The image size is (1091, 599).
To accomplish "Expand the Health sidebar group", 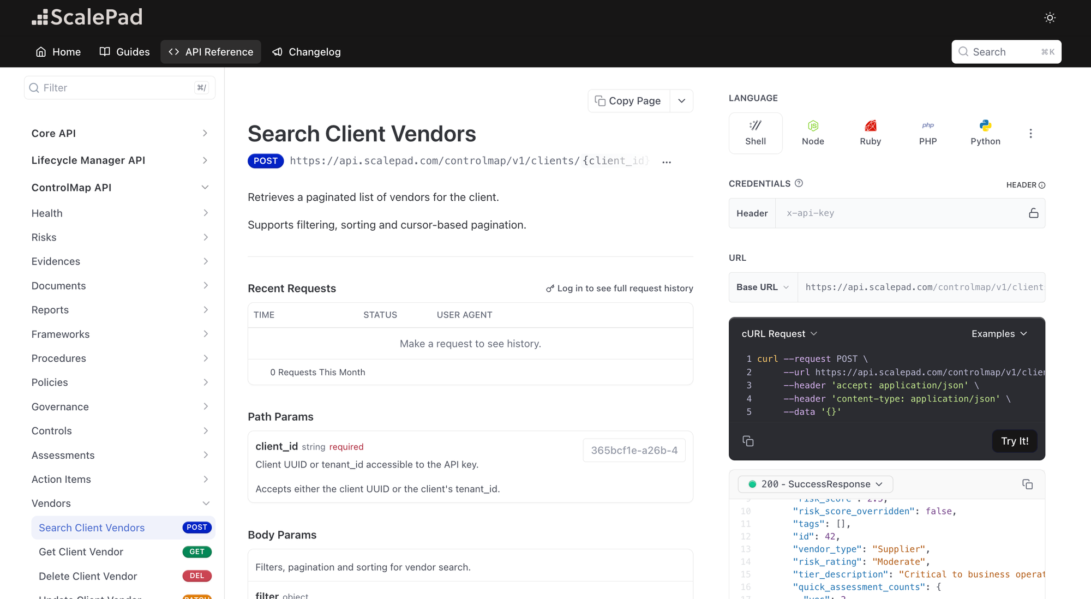I will tap(120, 213).
